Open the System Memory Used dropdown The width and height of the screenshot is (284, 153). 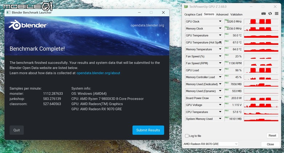pos(220,119)
